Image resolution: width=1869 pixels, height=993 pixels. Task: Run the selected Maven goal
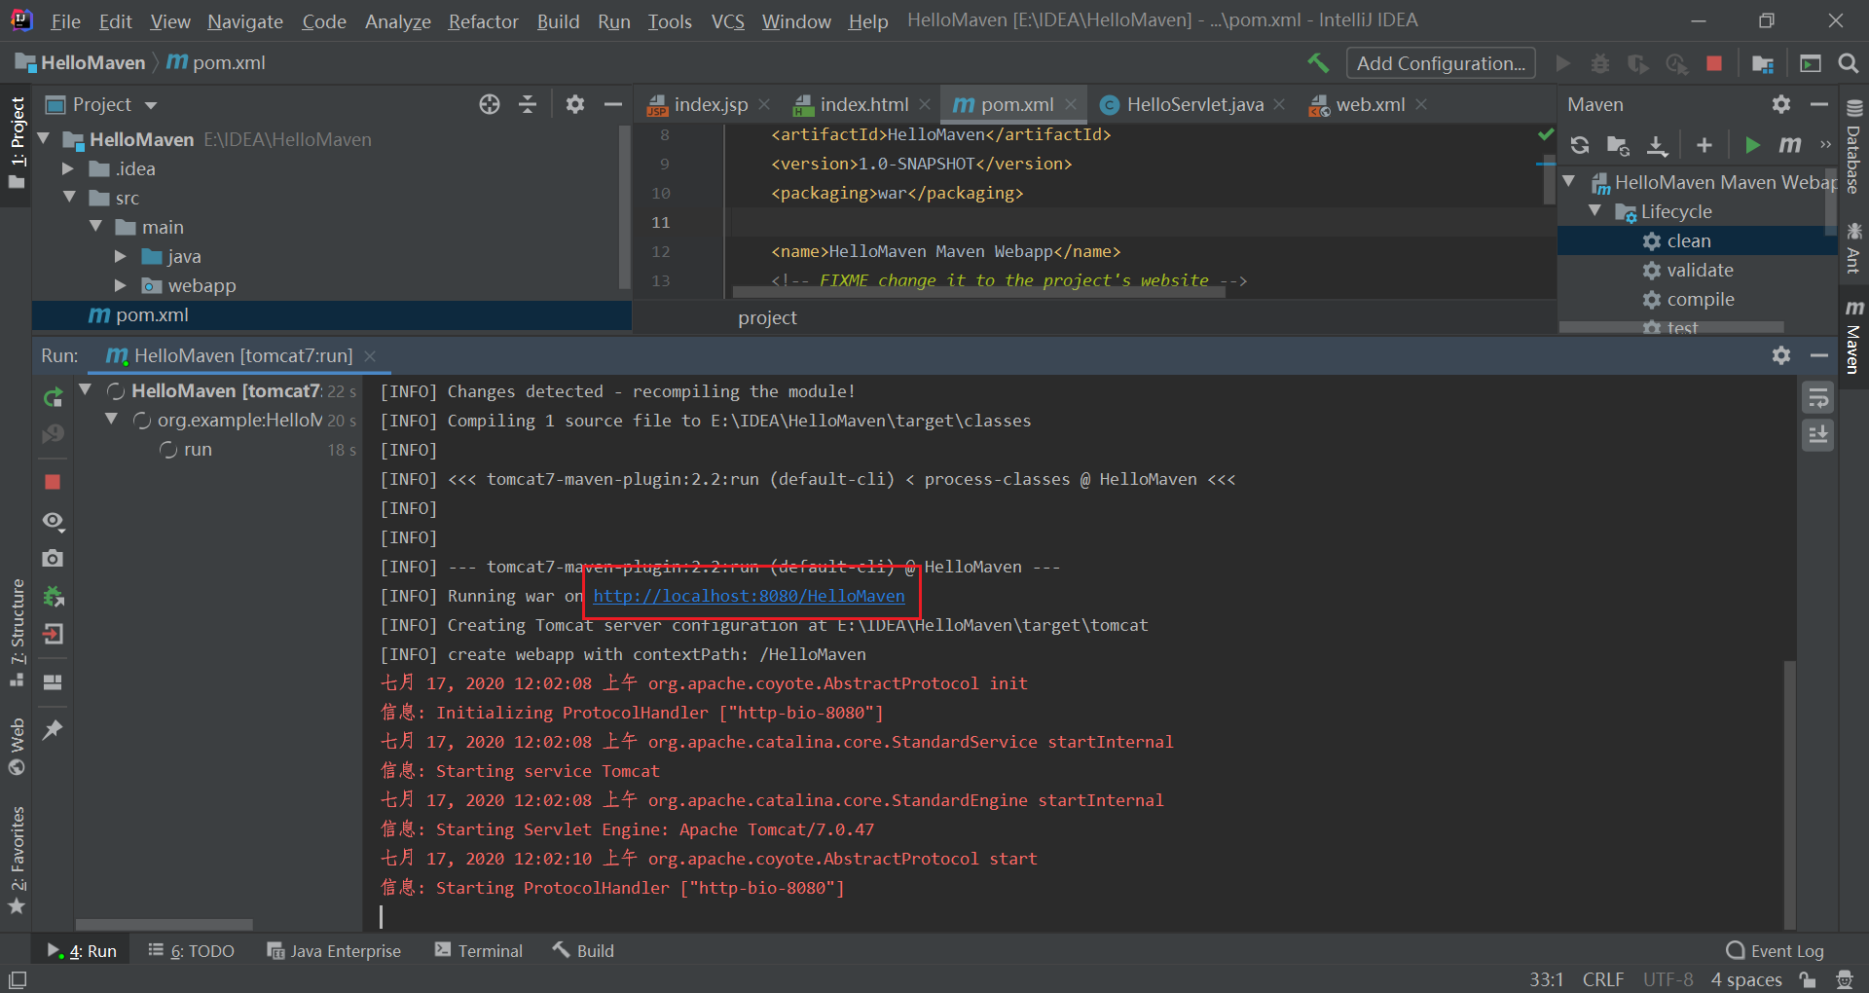1751,144
